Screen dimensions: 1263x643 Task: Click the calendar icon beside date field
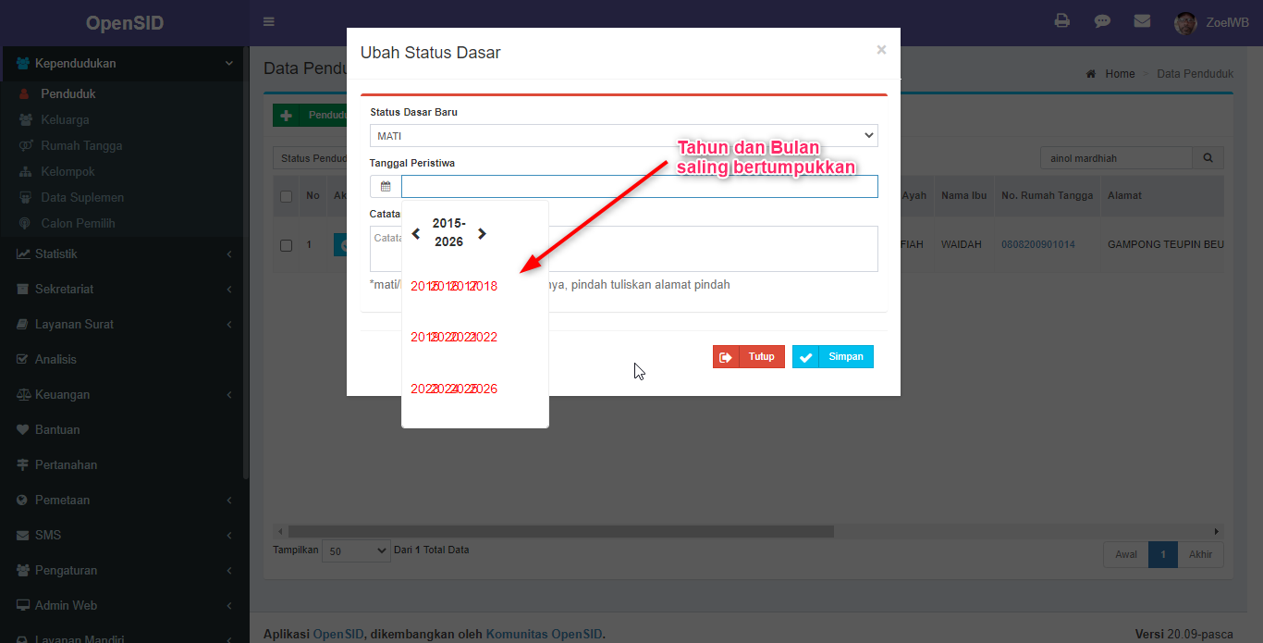[386, 186]
